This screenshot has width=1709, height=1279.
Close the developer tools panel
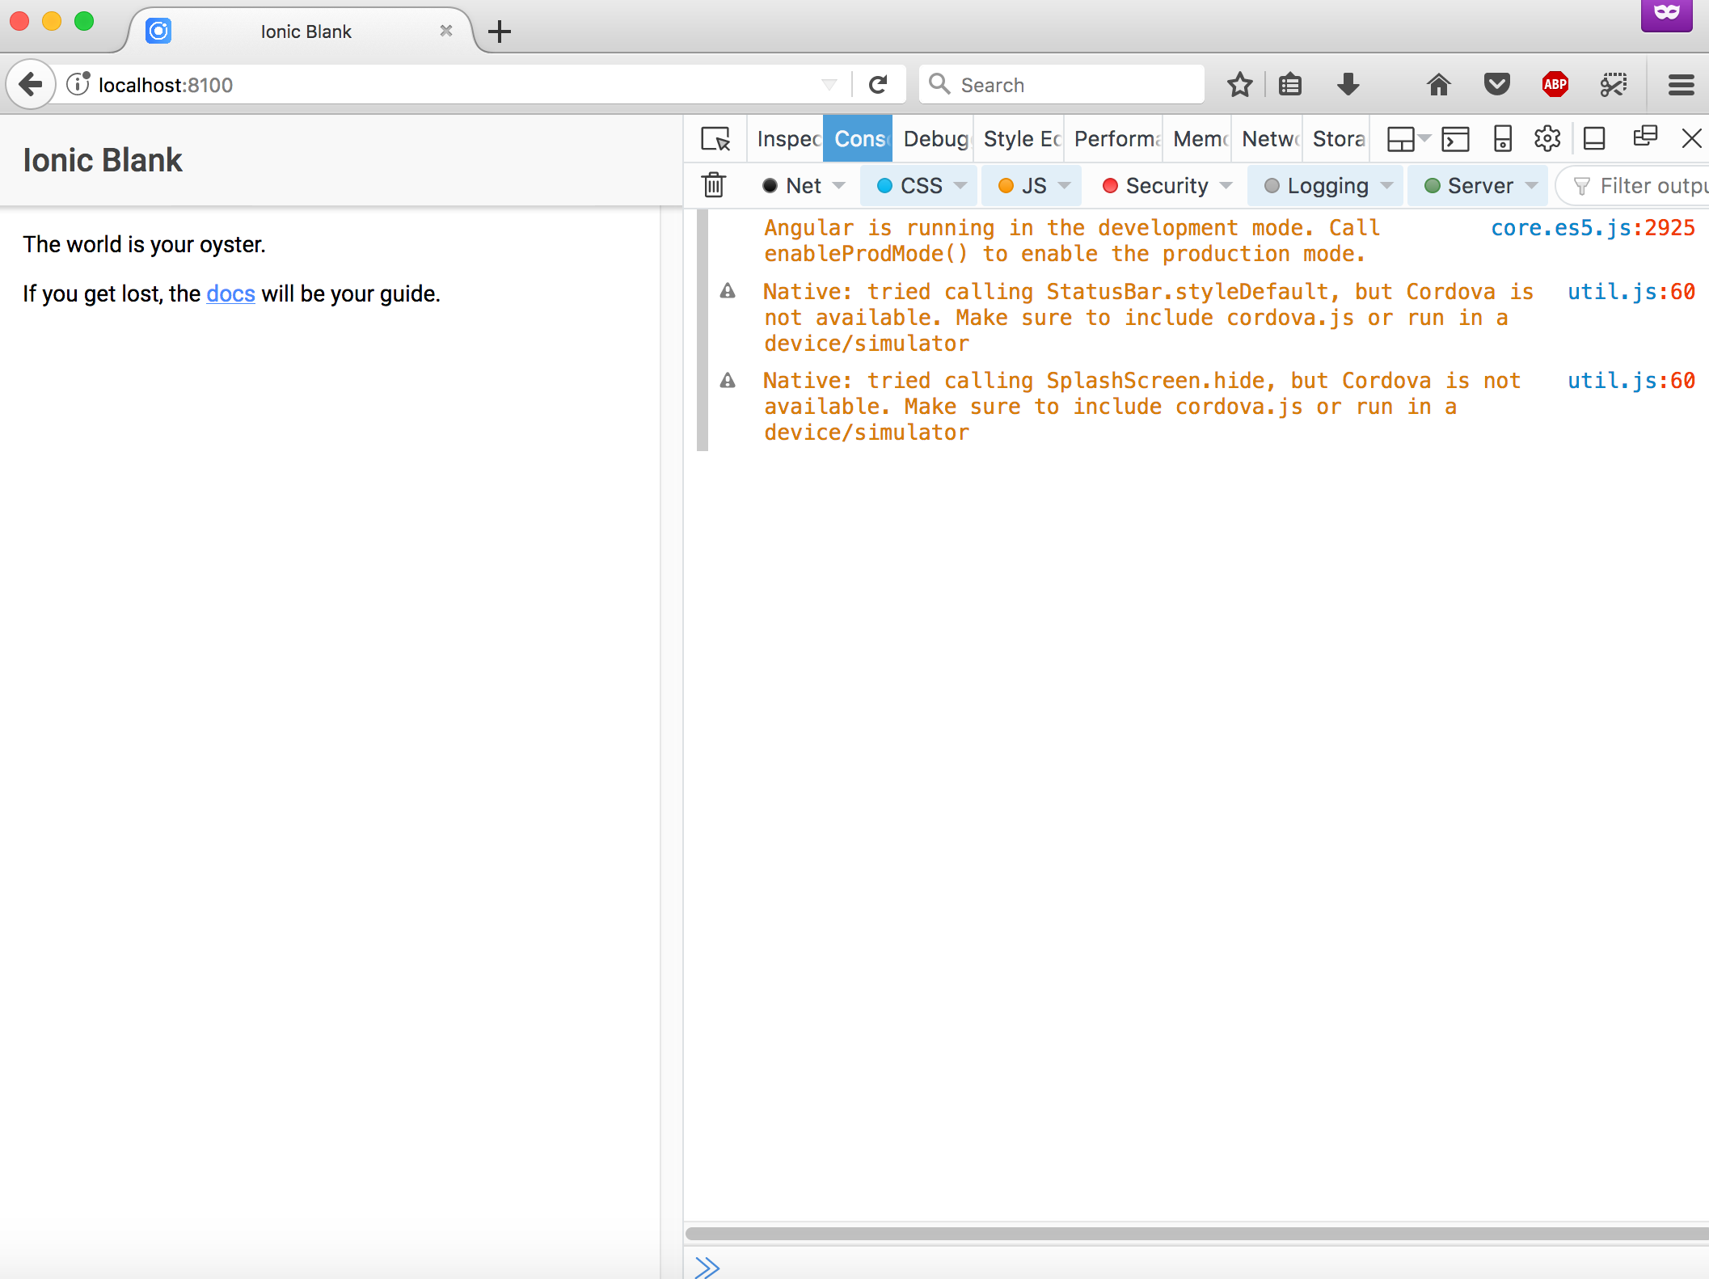point(1691,138)
